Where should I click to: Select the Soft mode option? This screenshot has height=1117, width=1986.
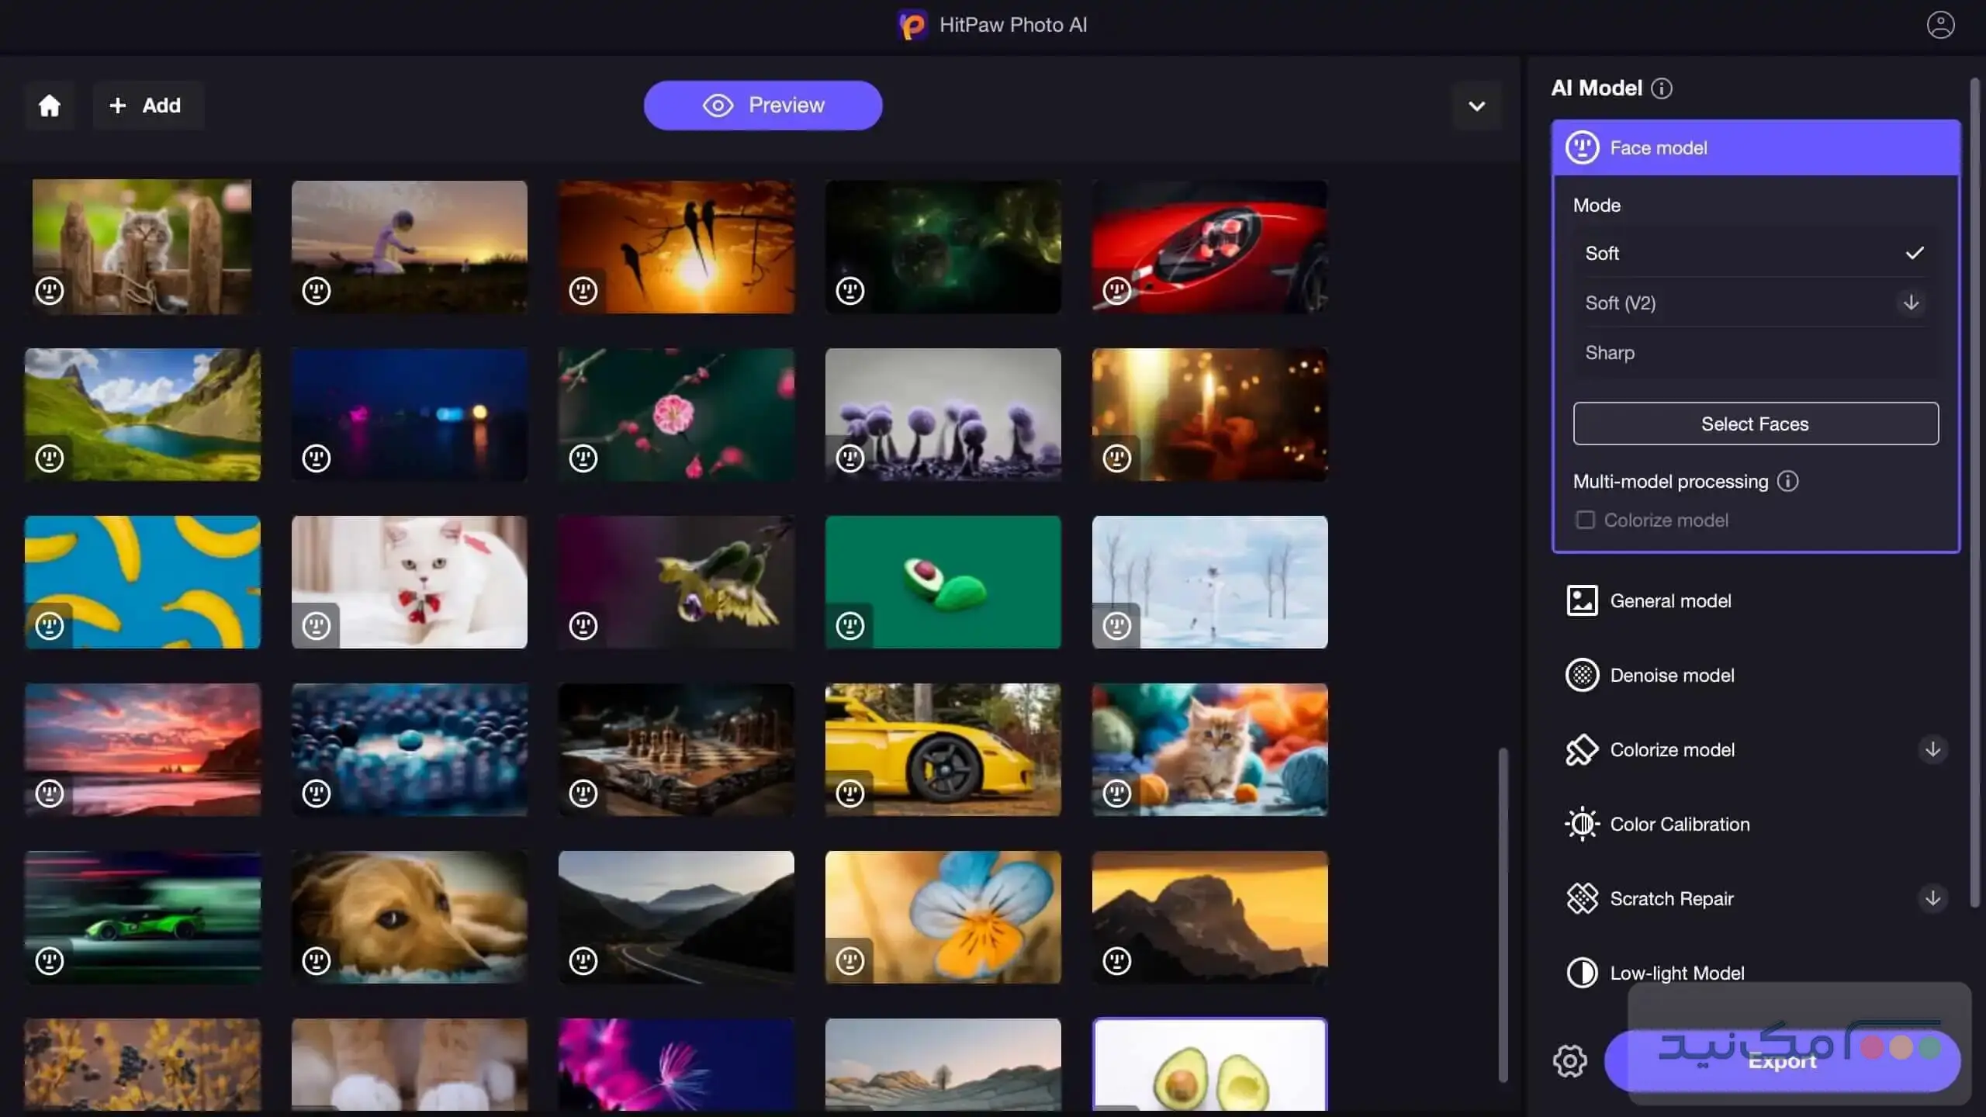[1601, 253]
